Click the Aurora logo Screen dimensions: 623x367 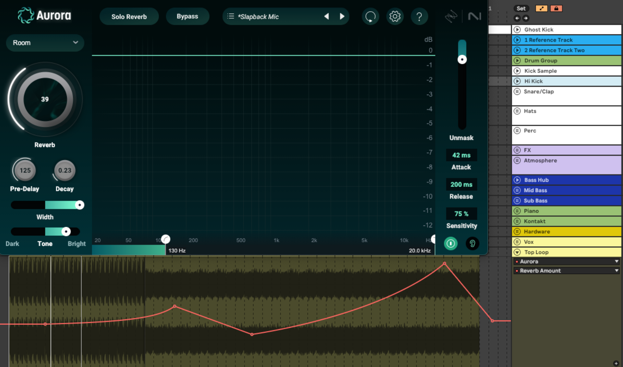(x=44, y=15)
